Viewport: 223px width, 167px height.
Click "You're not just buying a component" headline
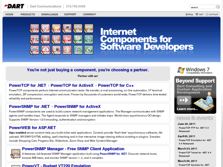tap(88, 70)
